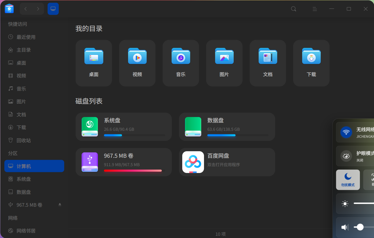Click the file manager app logo

9,9
